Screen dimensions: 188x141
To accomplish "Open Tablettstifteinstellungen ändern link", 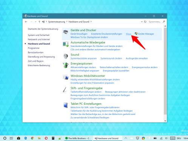I will (86, 92).
